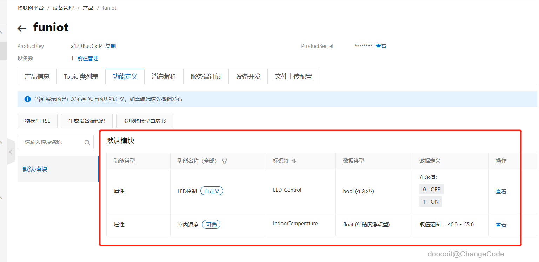539x262 pixels.
Task: Switch to the 消息解析 tab
Action: pos(164,76)
